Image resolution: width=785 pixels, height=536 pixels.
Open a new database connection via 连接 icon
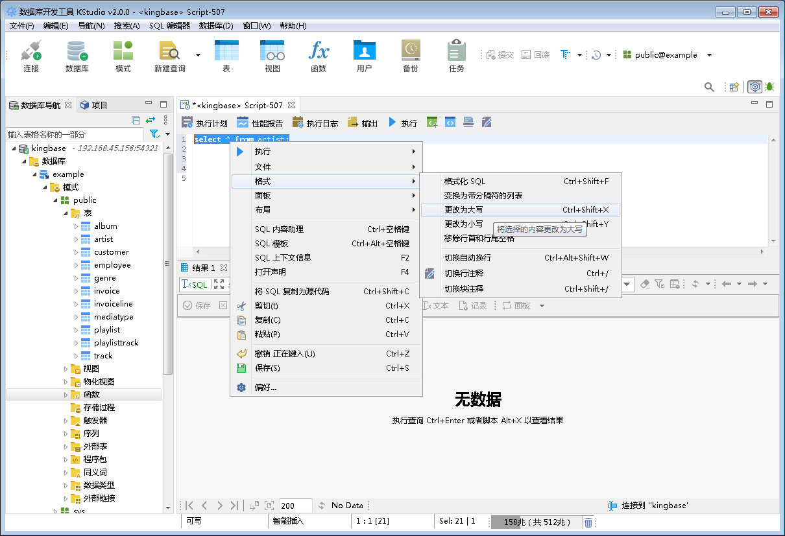click(30, 56)
